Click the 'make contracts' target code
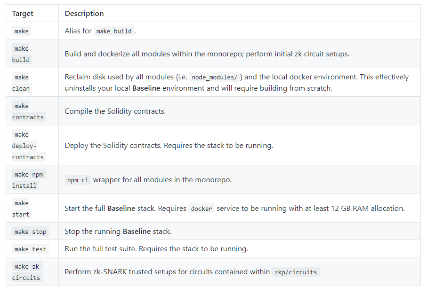This screenshot has height=294, width=427. 28,111
